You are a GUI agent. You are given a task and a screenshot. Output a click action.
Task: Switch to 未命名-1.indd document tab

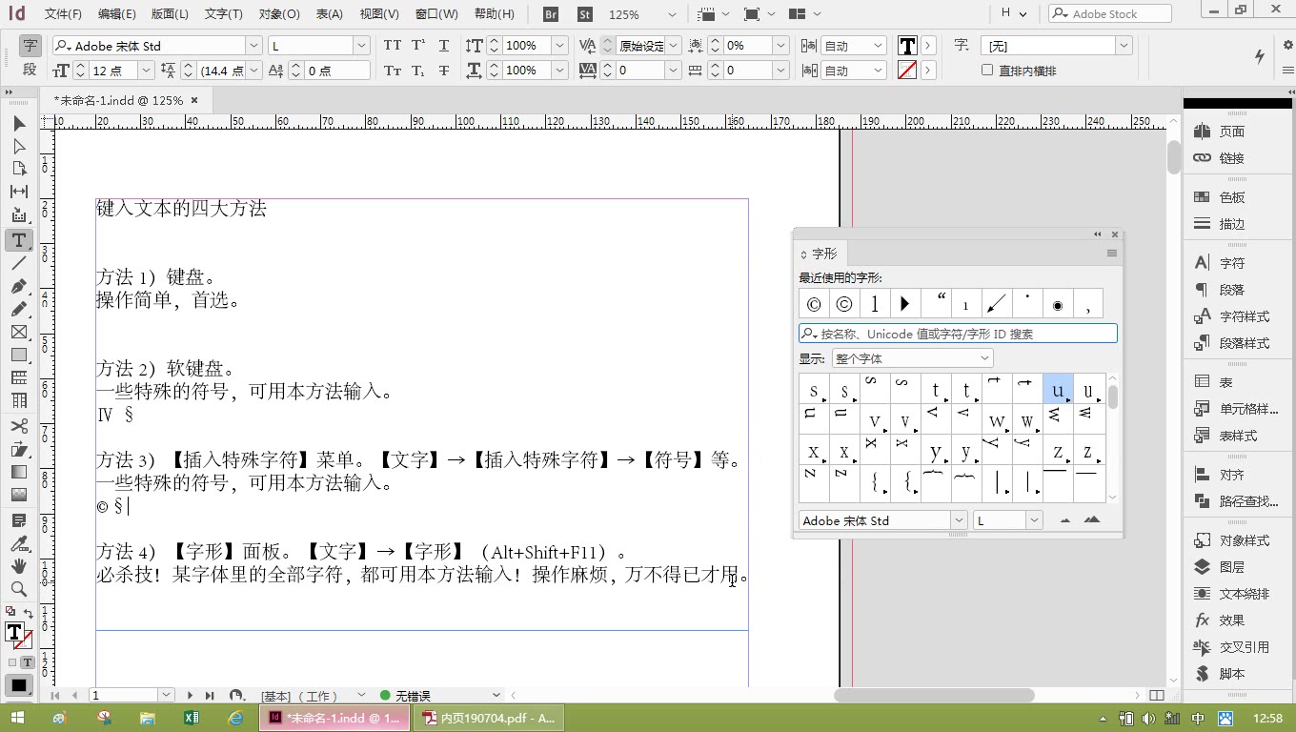(118, 100)
